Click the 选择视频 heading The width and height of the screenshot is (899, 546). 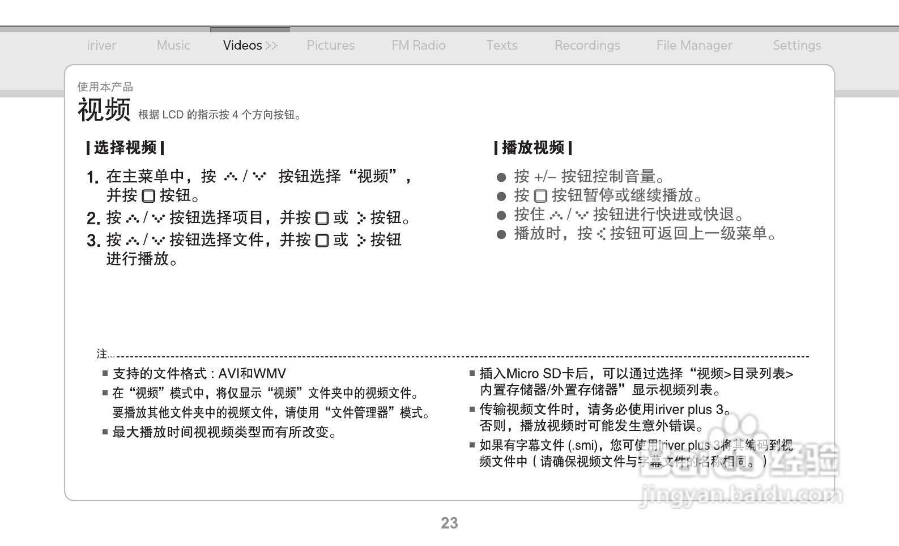coord(125,148)
